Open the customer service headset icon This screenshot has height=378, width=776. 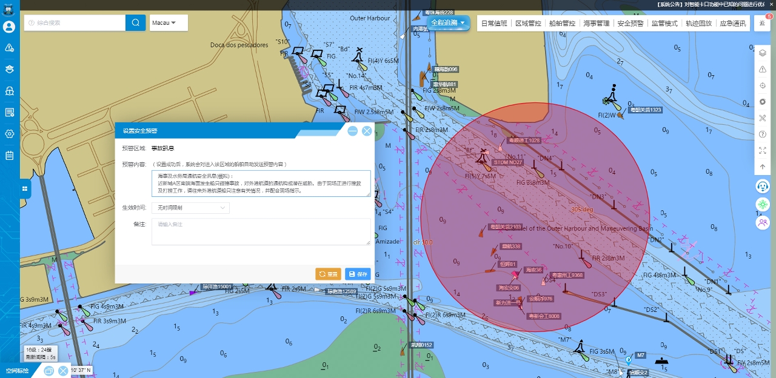pos(763,185)
